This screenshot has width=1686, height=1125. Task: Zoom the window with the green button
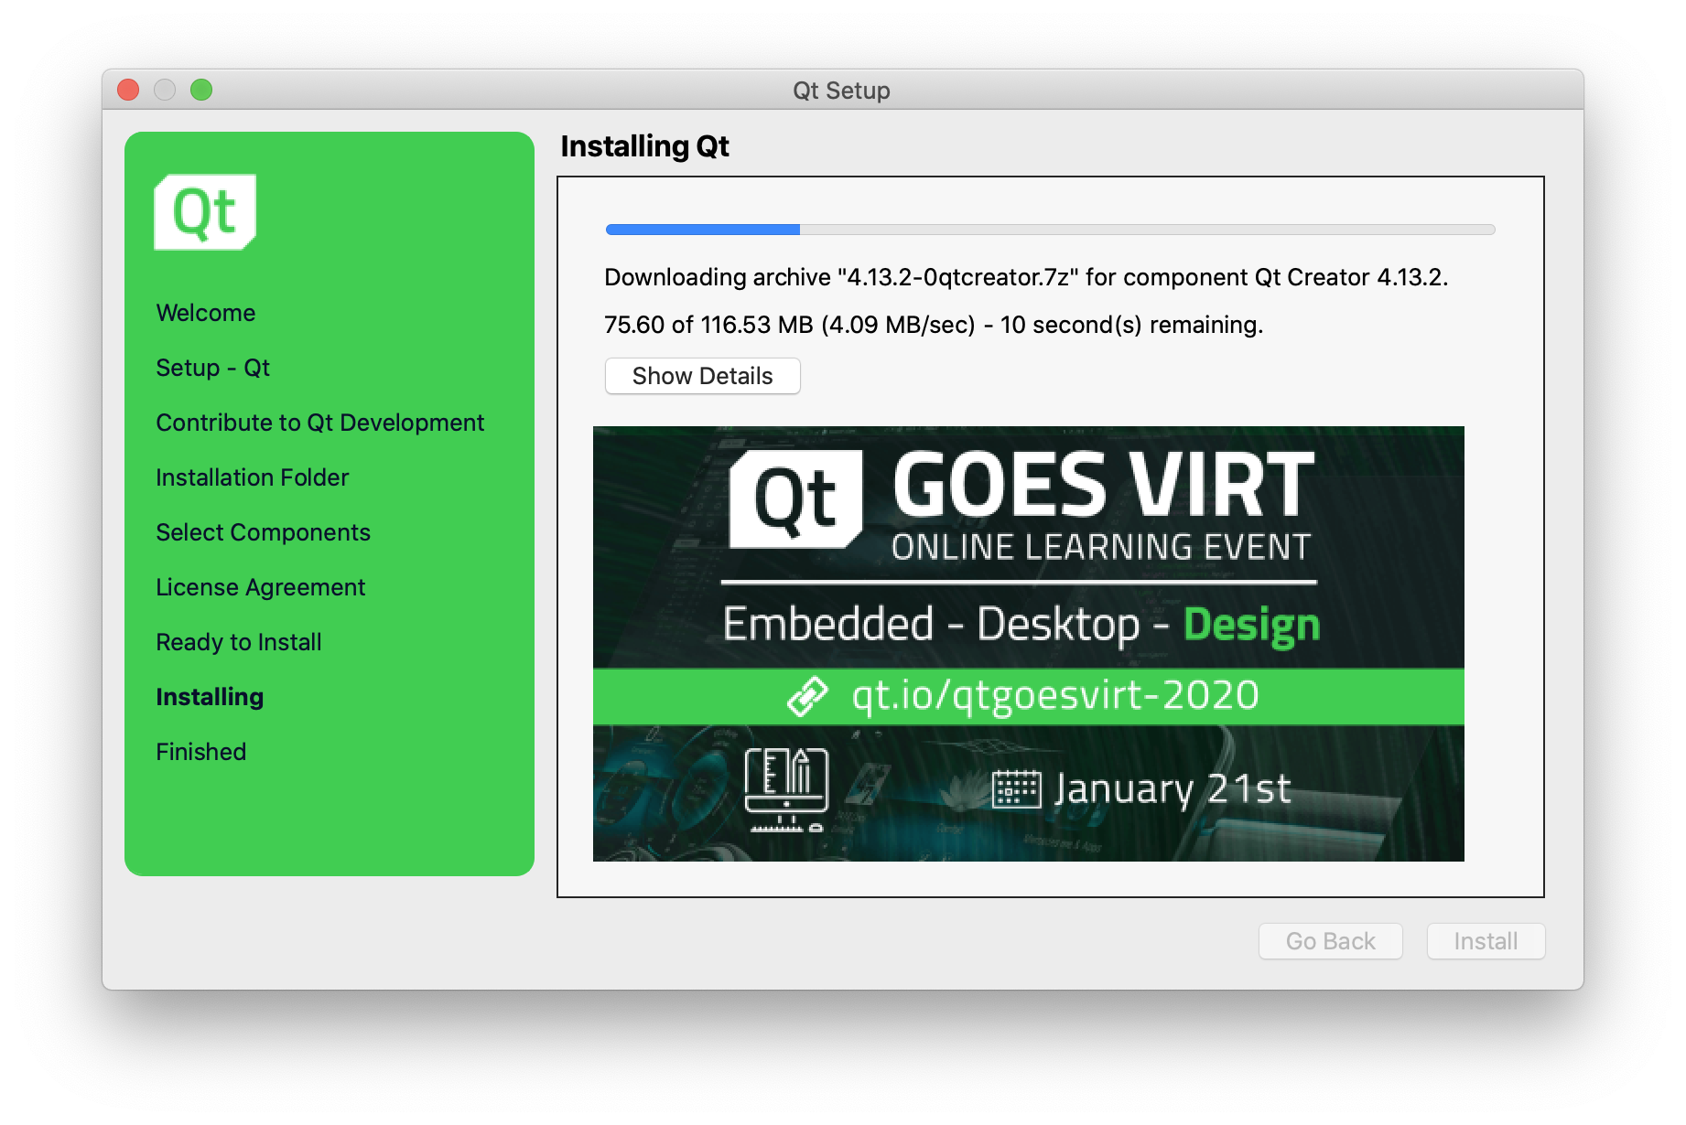201,90
